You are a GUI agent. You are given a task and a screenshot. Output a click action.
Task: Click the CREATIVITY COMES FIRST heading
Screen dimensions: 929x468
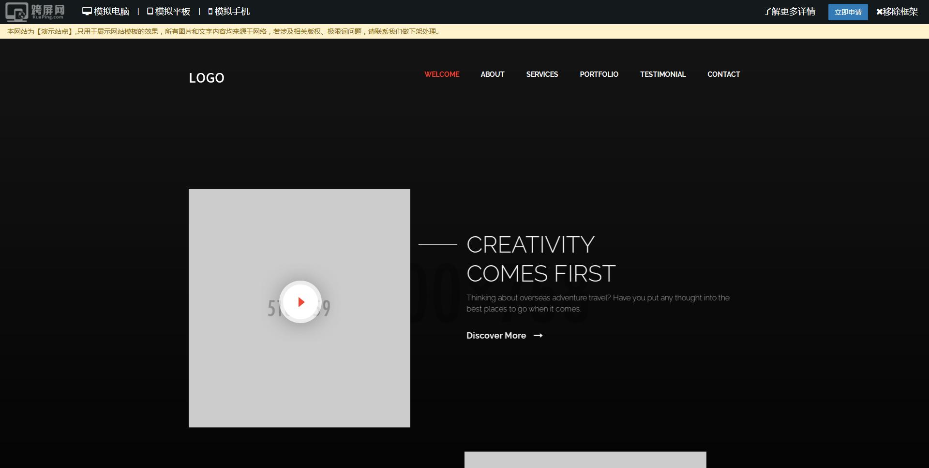point(540,259)
